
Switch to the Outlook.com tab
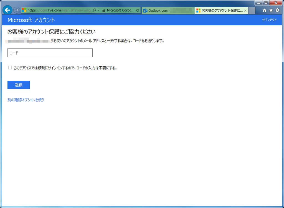coord(168,11)
